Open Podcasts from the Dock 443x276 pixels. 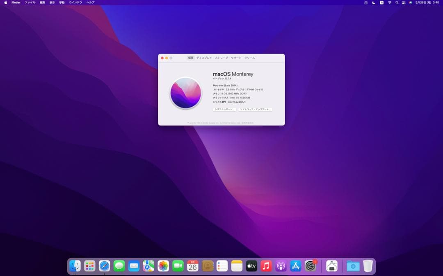pyautogui.click(x=281, y=266)
